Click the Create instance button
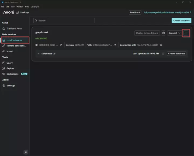Viewport: 194px width, 156px height. 181,21
